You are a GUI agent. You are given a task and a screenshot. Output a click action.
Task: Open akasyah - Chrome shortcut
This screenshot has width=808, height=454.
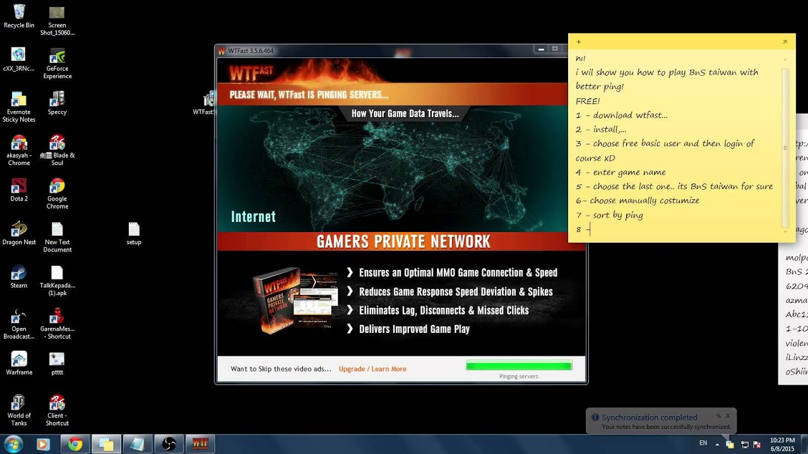pyautogui.click(x=19, y=150)
